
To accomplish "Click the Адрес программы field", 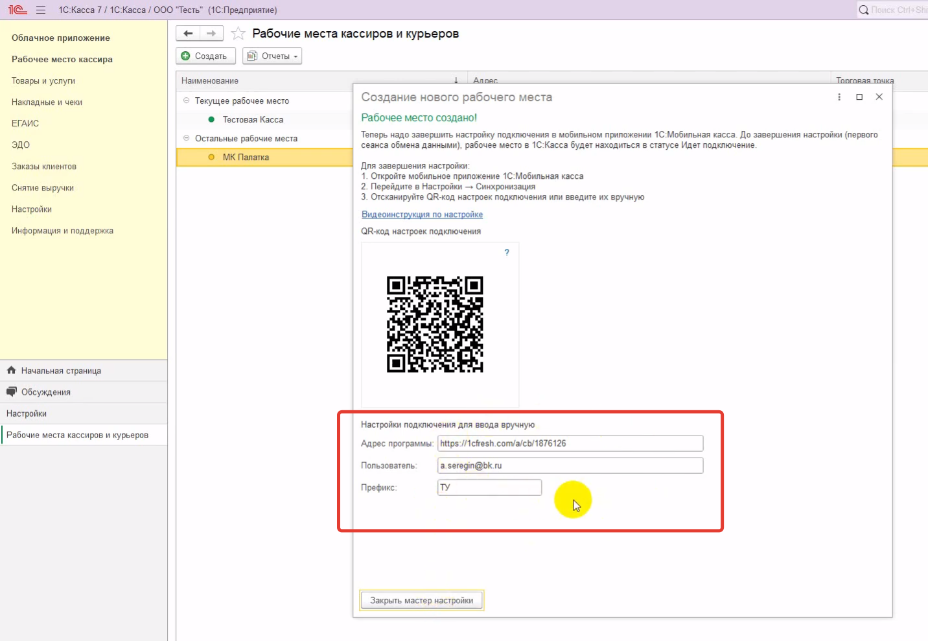I will [x=570, y=443].
